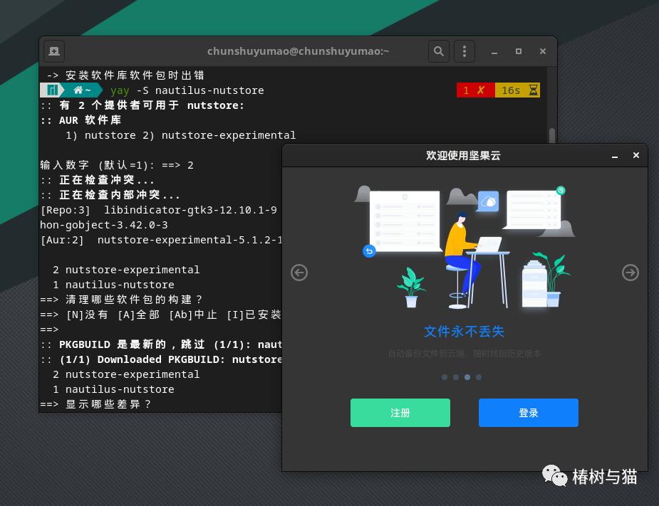This screenshot has width=659, height=506.
Task: Open the terminal search tool
Action: pos(439,51)
